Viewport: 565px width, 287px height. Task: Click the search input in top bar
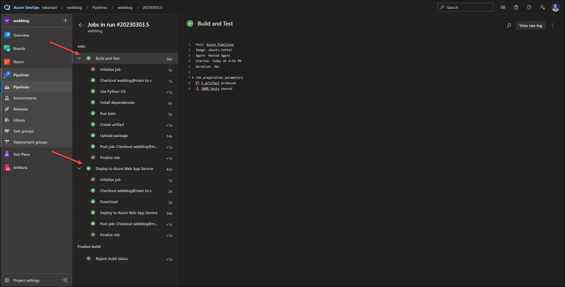465,7
